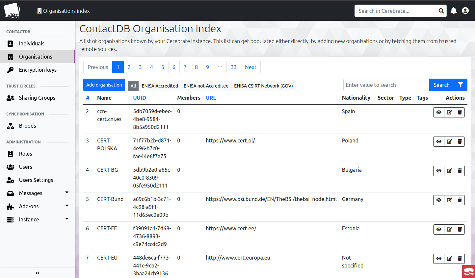Go to page 9
The image size is (475, 278).
(207, 67)
